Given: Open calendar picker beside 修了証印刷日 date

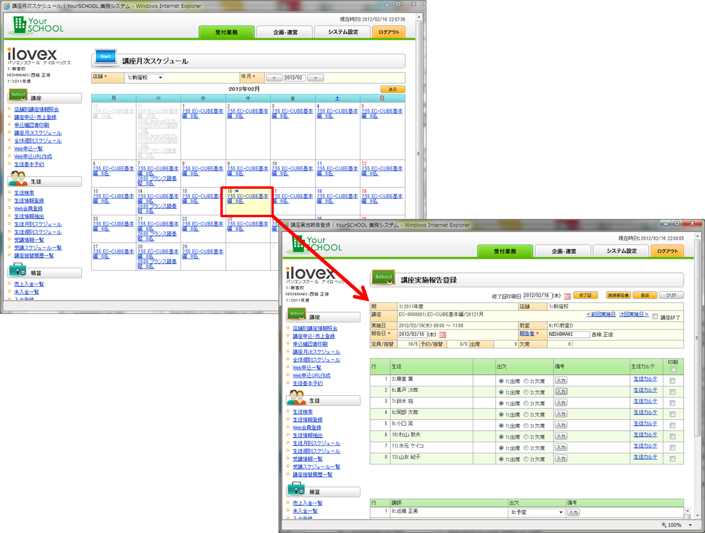Looking at the screenshot, I should (x=567, y=296).
